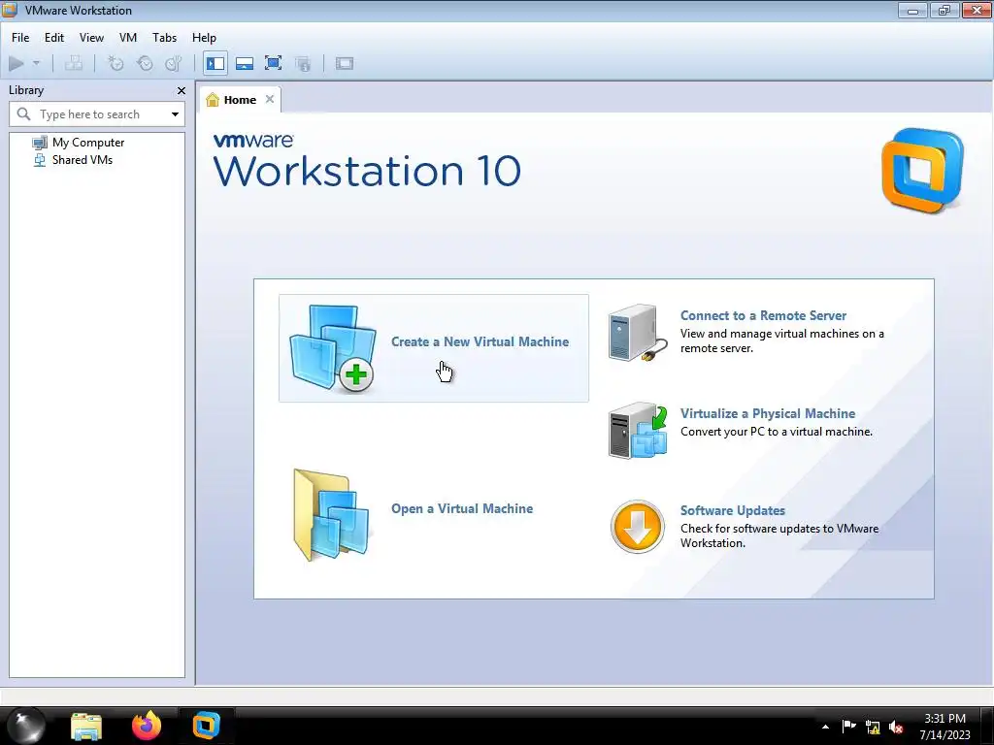Click the Send Ctrl+Alt+Del toolbar icon

74,63
